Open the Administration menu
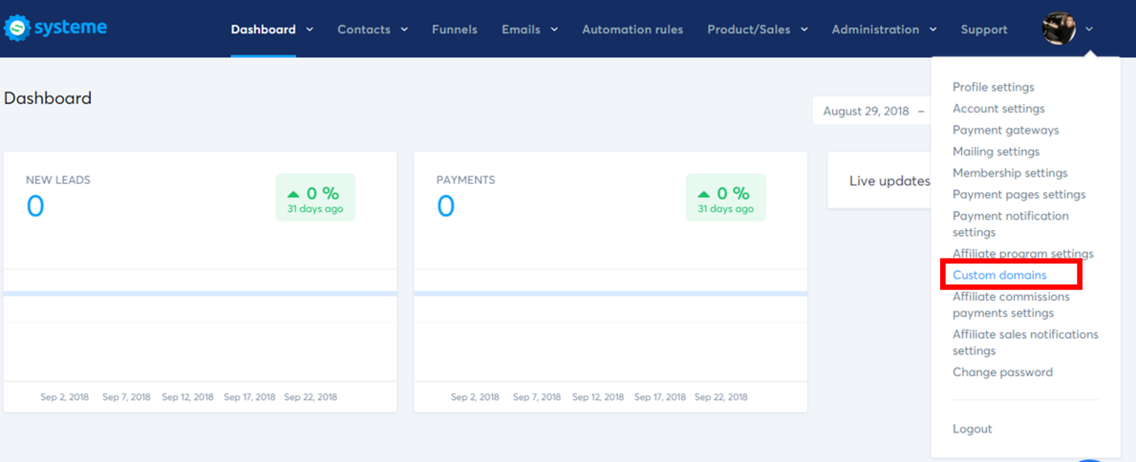1136x462 pixels. click(x=876, y=29)
